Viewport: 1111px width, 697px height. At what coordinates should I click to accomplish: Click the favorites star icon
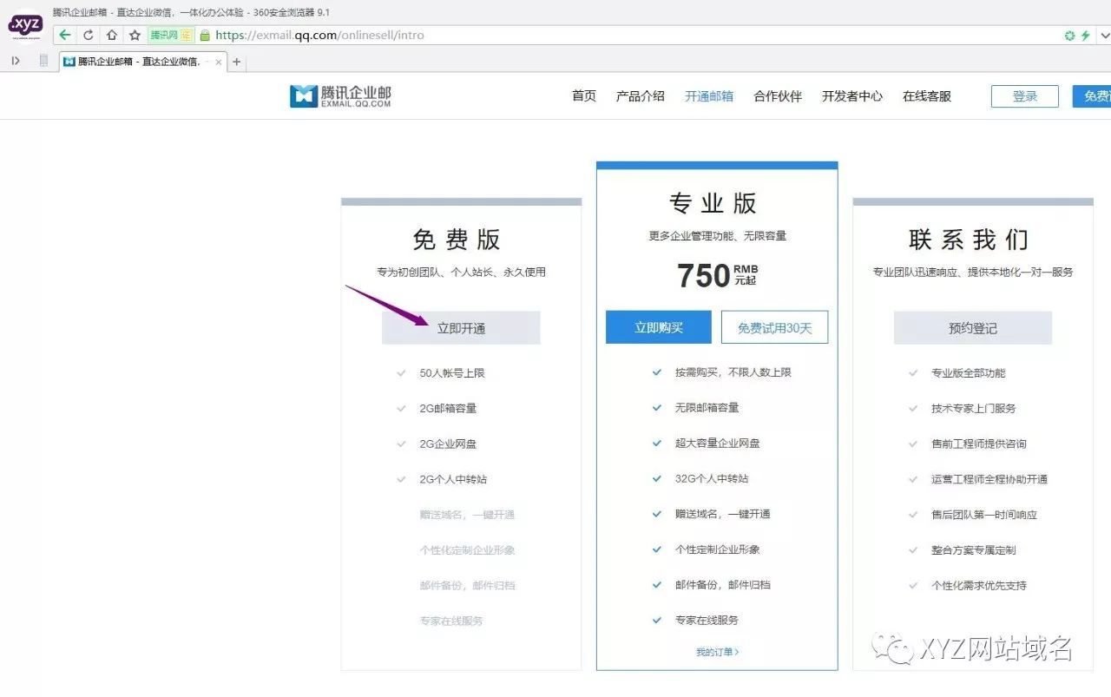[135, 35]
